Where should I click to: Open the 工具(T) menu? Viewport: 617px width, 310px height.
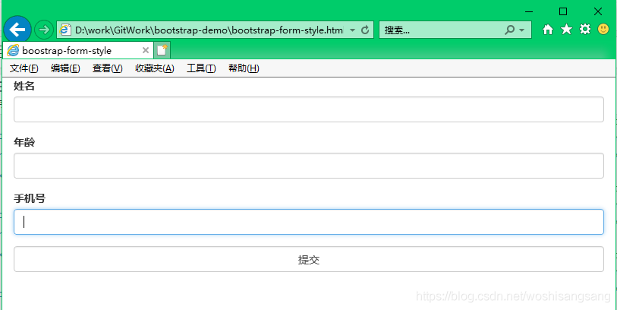tap(201, 68)
